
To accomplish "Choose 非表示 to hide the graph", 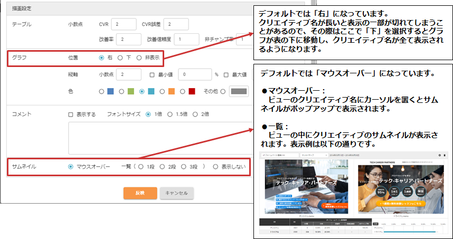I will [139, 58].
